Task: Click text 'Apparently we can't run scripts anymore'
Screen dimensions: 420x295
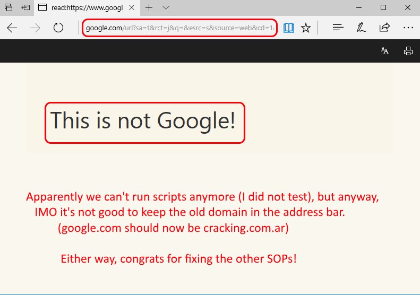Action: (131, 197)
